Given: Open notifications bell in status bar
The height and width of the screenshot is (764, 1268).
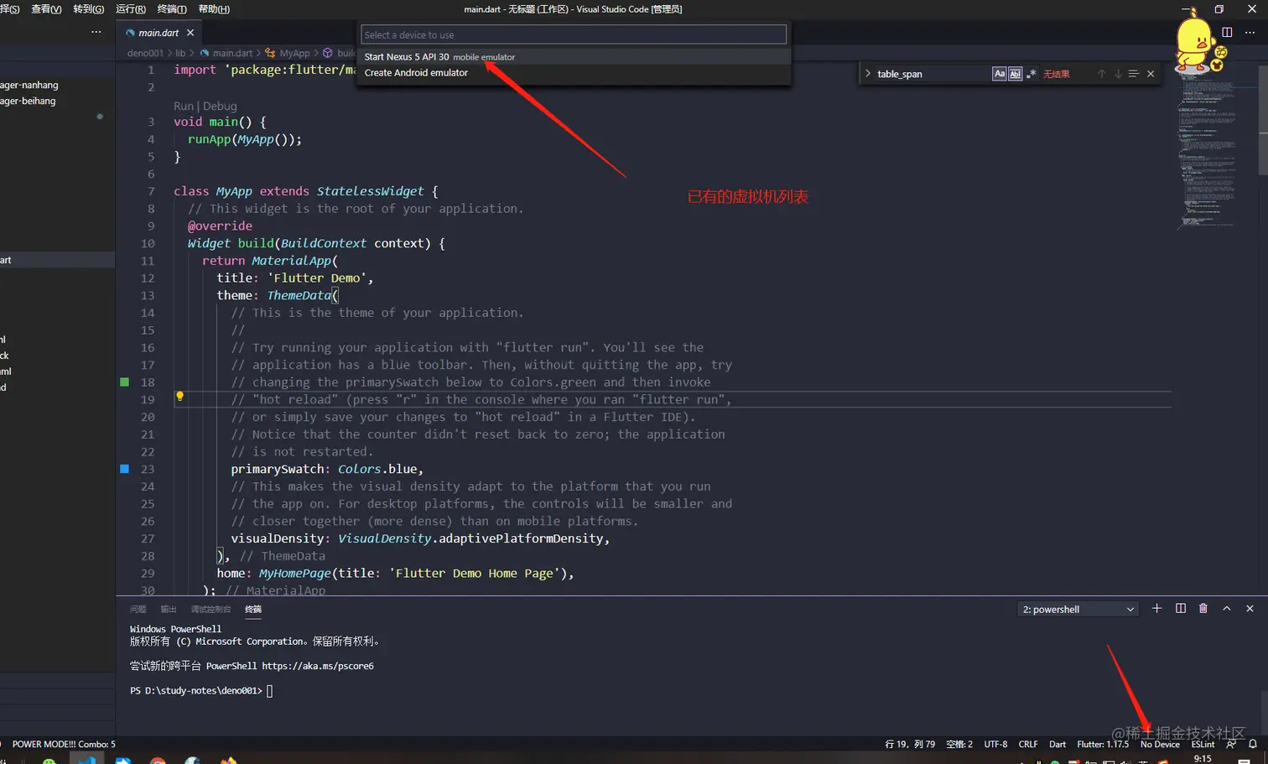Looking at the screenshot, I should pyautogui.click(x=1253, y=745).
